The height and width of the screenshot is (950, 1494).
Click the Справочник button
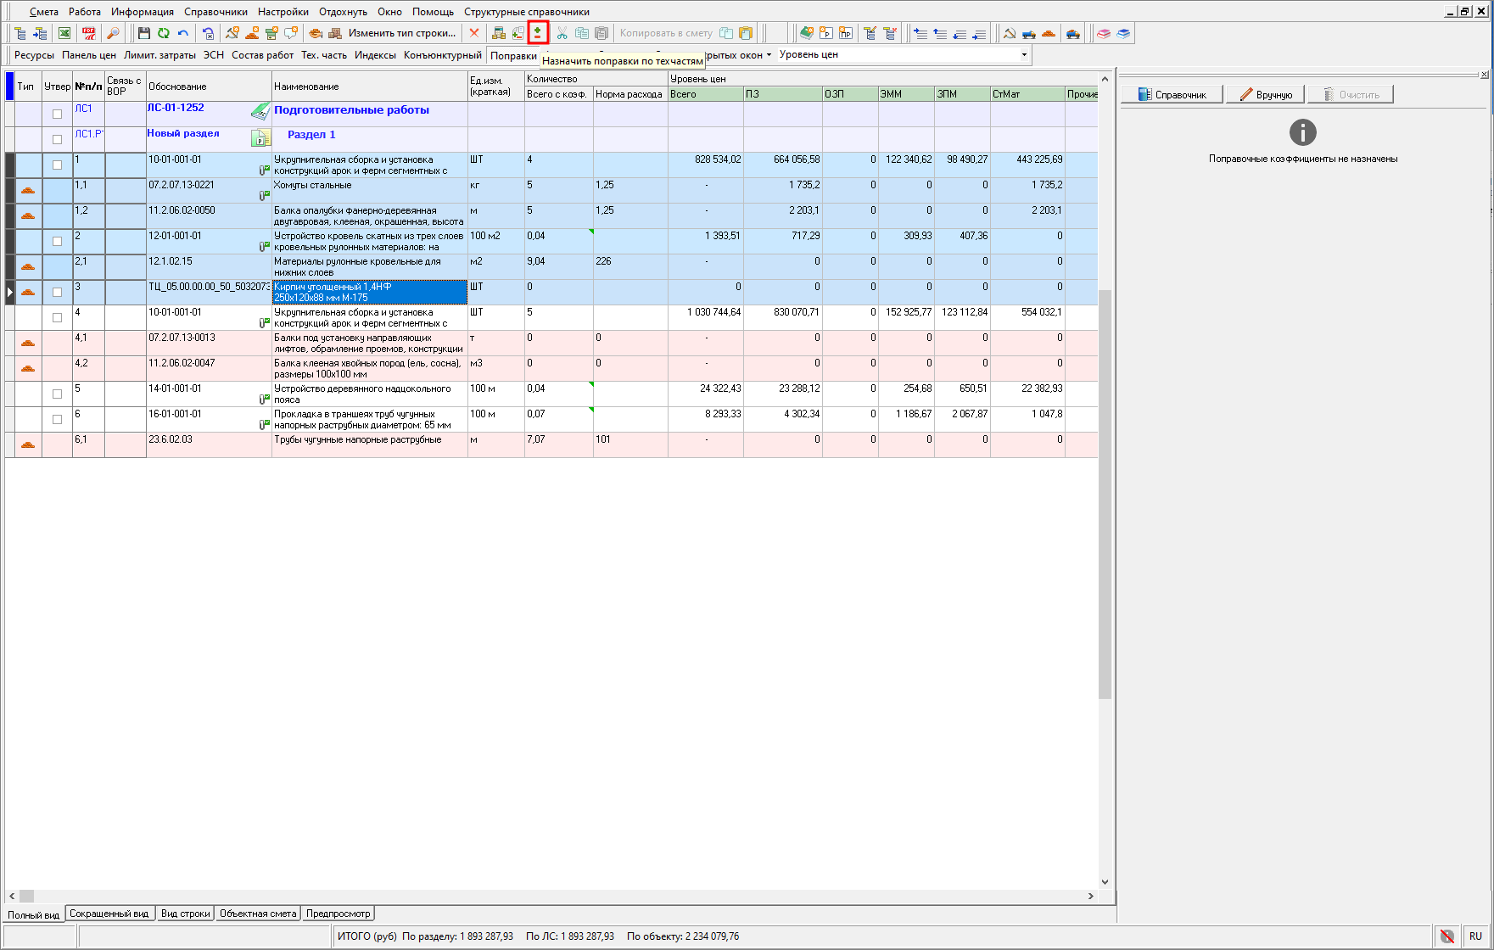coord(1172,94)
